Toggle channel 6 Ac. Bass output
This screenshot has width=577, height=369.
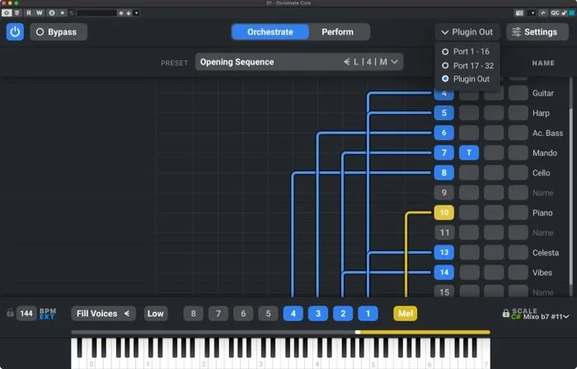pos(443,133)
